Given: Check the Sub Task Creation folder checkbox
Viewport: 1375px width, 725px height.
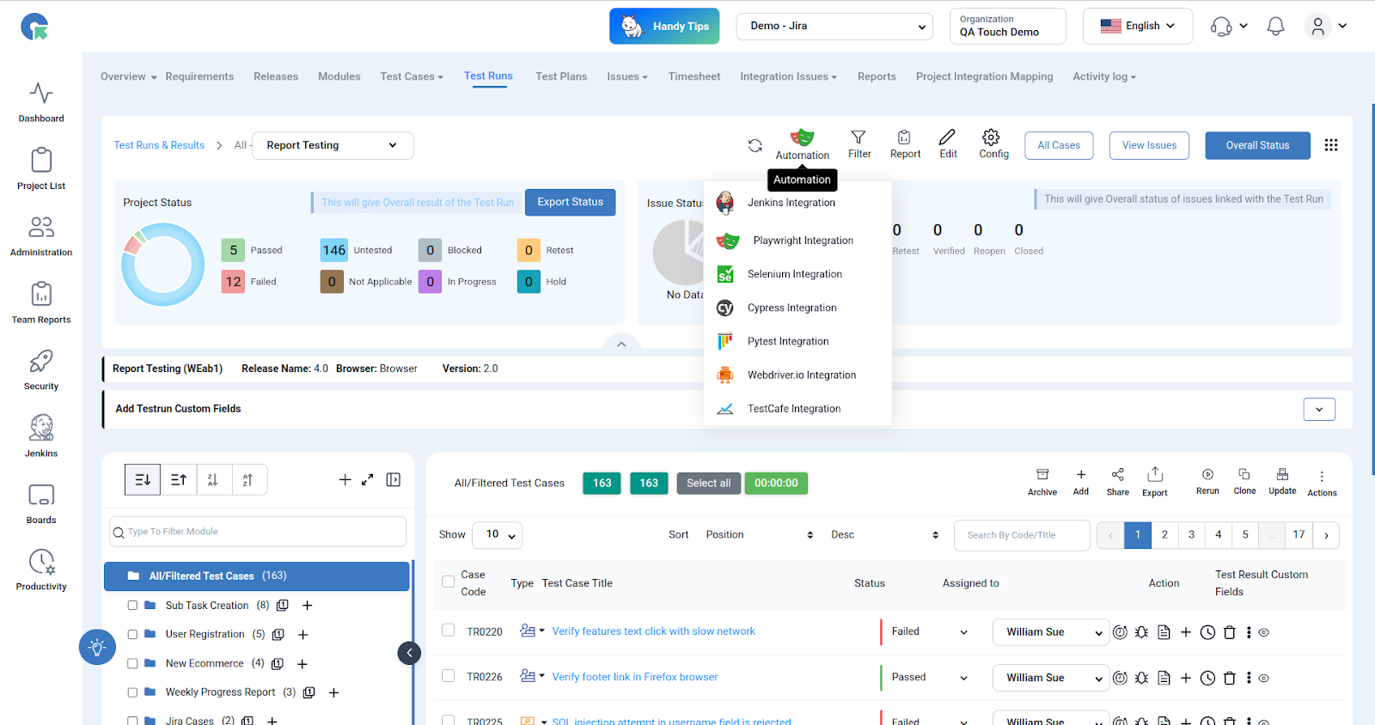Looking at the screenshot, I should point(132,606).
